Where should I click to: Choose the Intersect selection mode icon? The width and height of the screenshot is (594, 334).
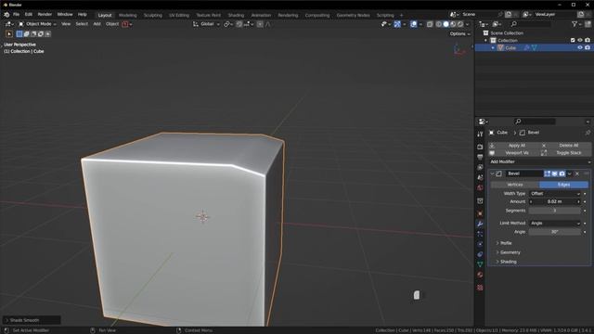47,34
